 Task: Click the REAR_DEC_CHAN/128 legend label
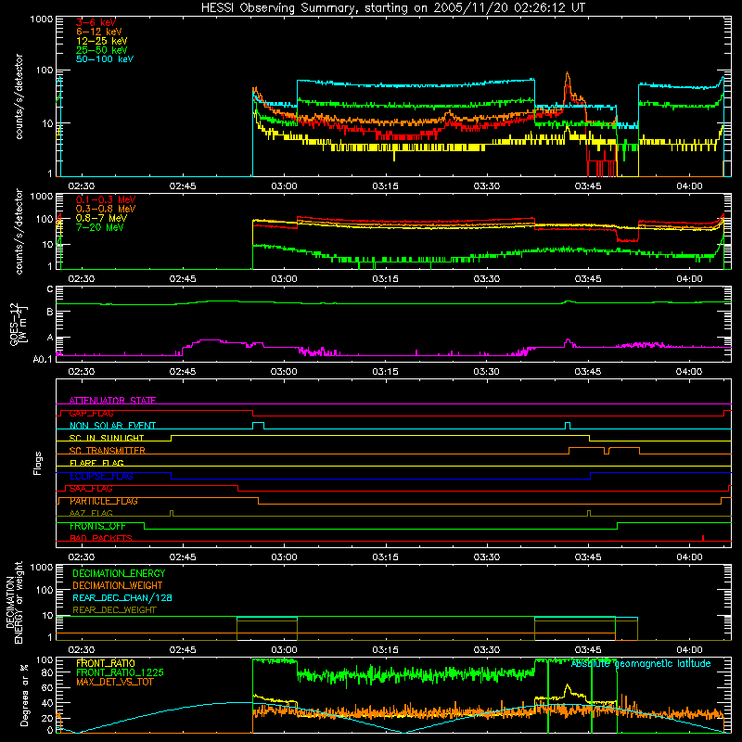coord(122,597)
